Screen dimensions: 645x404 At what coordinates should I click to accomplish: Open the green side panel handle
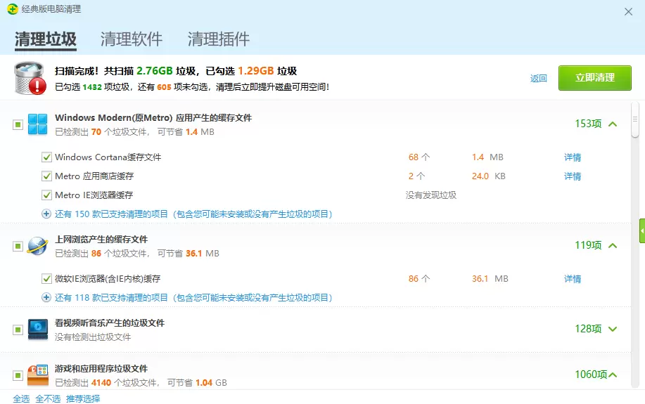click(641, 230)
